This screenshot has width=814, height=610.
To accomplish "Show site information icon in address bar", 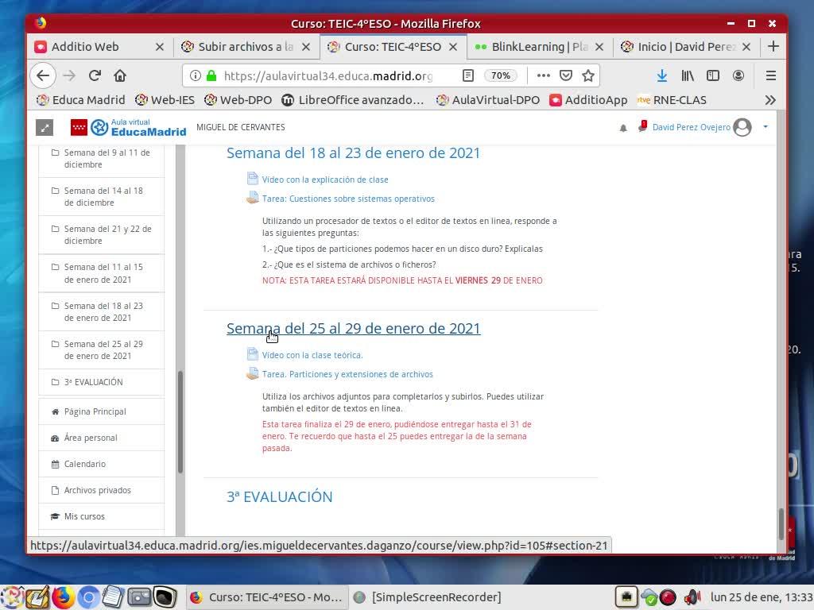I will coord(196,75).
